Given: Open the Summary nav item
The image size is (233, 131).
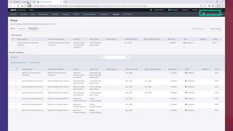Looking at the screenshot, I should (x=24, y=15).
